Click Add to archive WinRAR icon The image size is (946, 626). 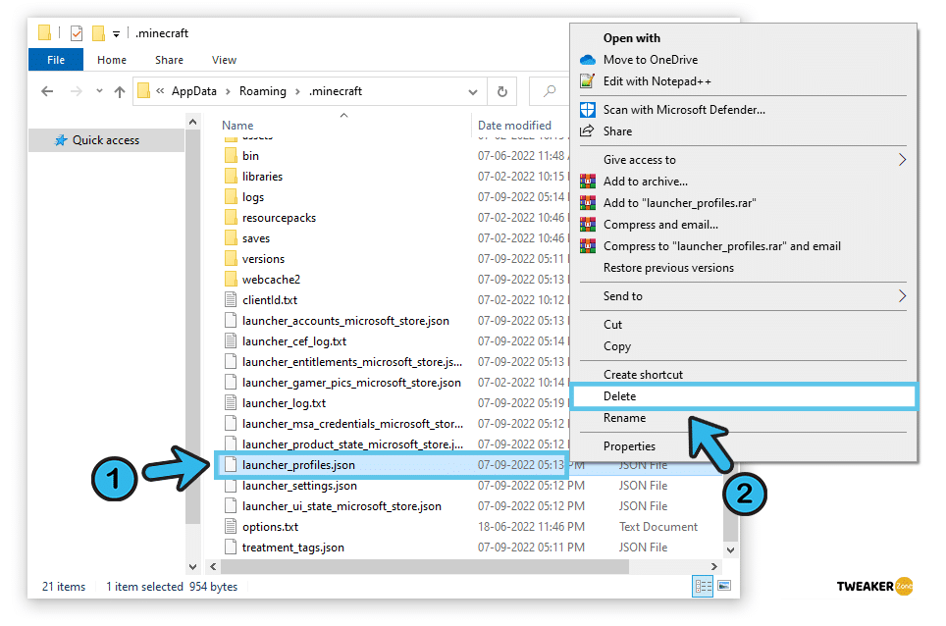coord(588,182)
